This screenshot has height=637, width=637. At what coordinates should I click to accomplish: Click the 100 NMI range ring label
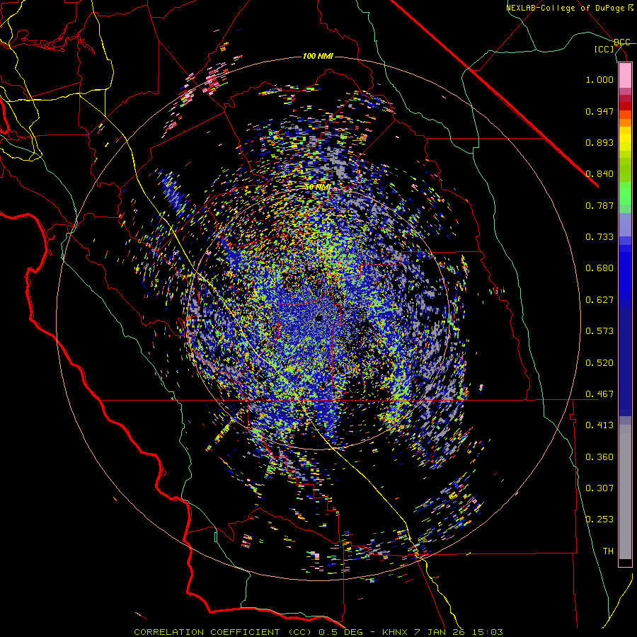point(318,56)
